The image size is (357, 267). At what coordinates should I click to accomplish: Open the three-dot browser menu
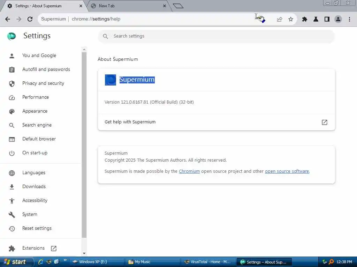point(349,19)
